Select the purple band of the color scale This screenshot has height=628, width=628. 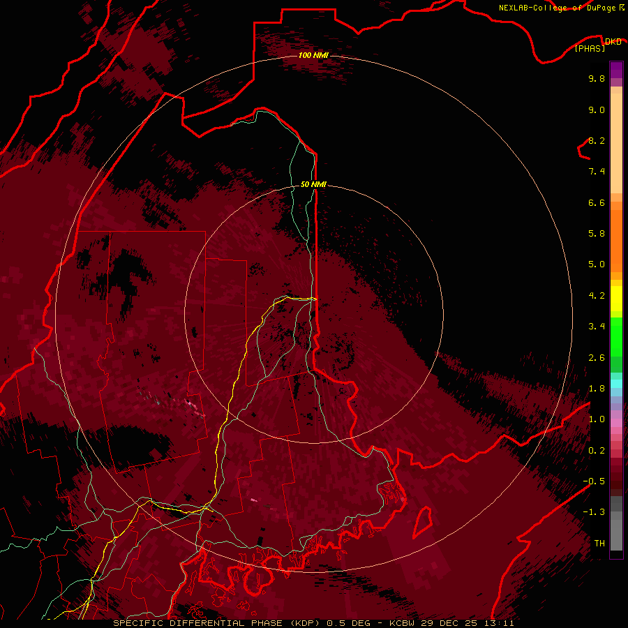pos(616,70)
